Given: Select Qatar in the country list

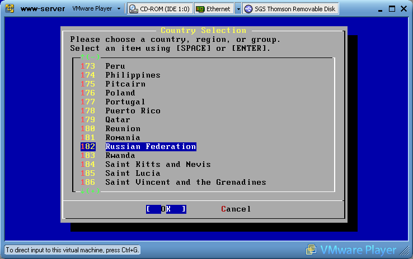Looking at the screenshot, I should [118, 119].
